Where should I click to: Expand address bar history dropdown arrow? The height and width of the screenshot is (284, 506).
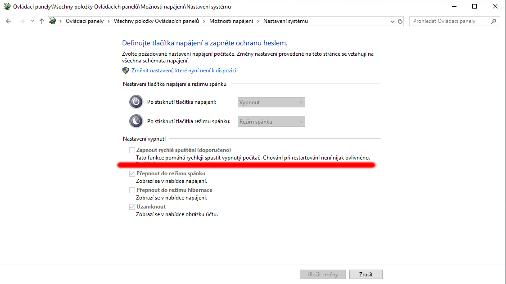(392, 21)
